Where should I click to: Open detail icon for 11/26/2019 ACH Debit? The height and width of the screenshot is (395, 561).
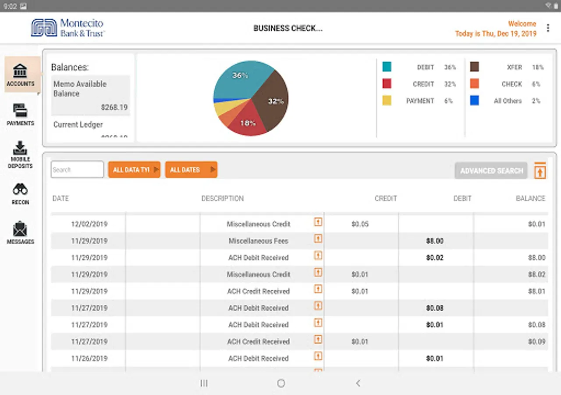(318, 356)
